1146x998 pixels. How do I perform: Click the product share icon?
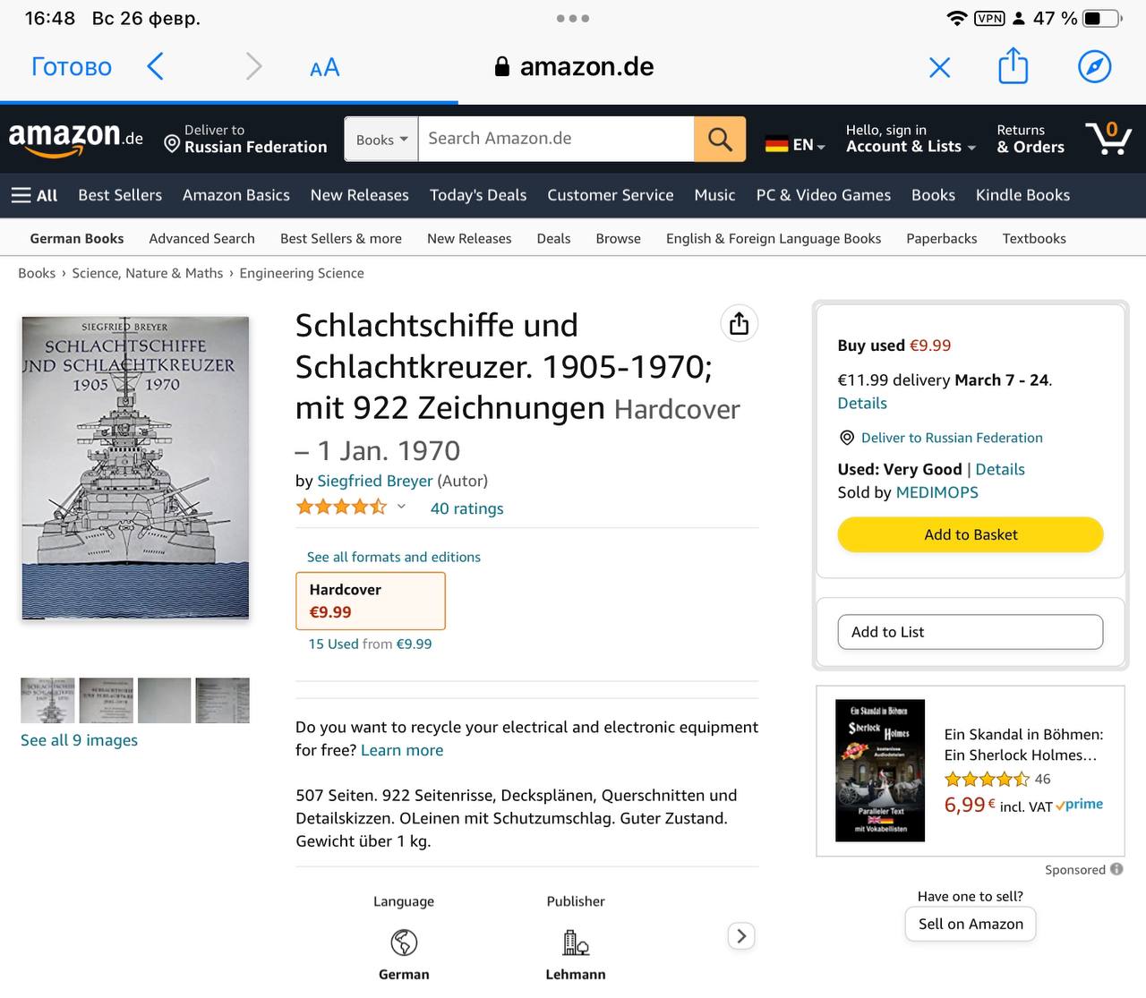739,323
